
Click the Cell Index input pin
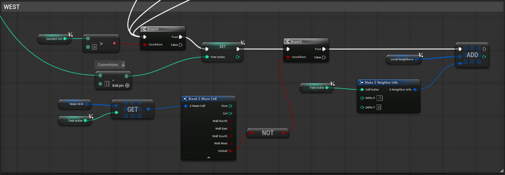click(x=362, y=90)
